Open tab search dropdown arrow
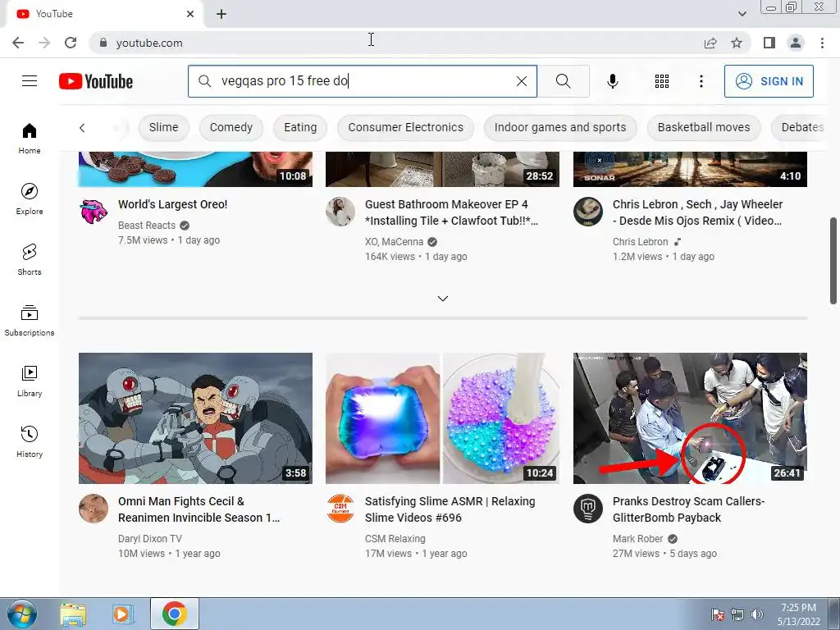 tap(742, 14)
